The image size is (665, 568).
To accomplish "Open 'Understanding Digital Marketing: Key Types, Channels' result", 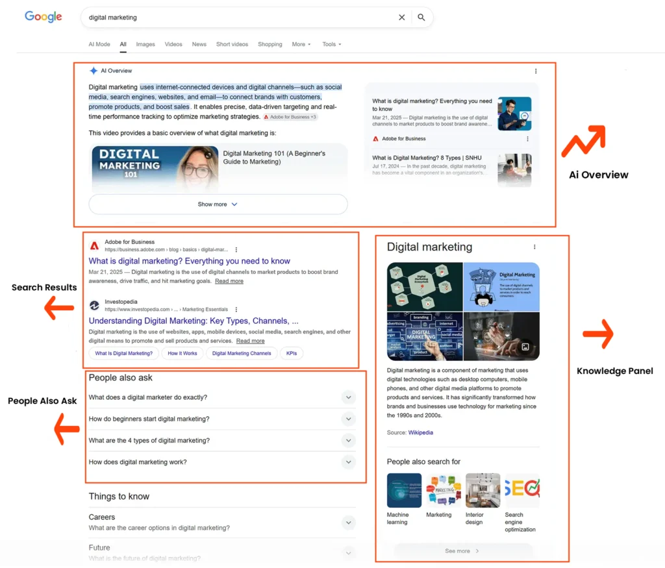I will point(194,321).
